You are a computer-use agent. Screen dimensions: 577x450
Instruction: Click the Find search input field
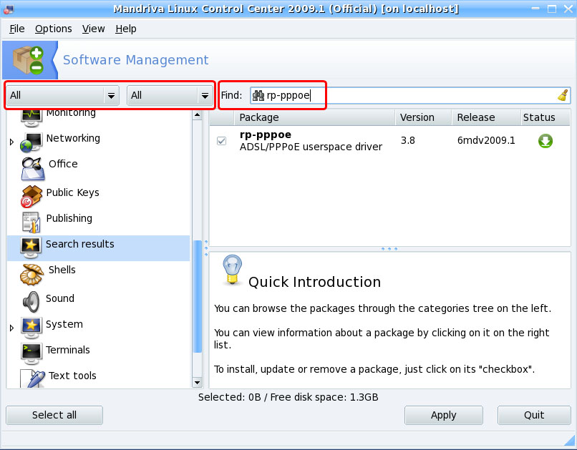(410, 96)
